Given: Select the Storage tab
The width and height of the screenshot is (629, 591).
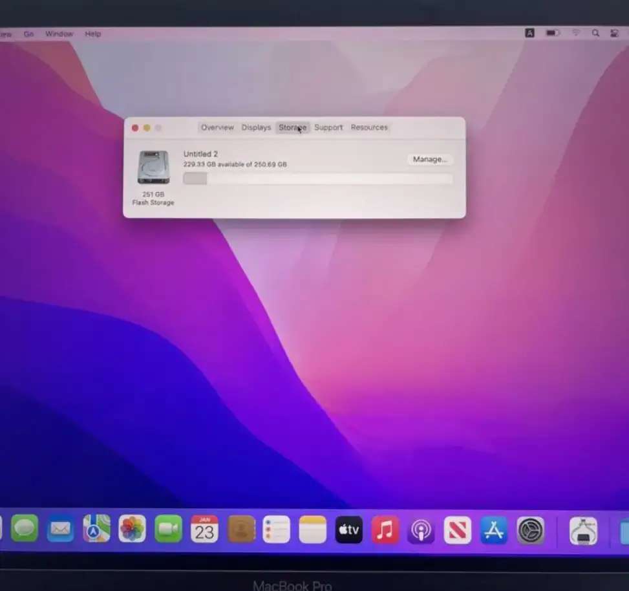Looking at the screenshot, I should coord(292,127).
